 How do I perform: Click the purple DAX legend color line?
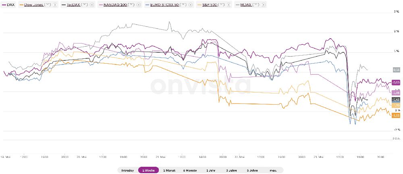(x=4, y=5)
